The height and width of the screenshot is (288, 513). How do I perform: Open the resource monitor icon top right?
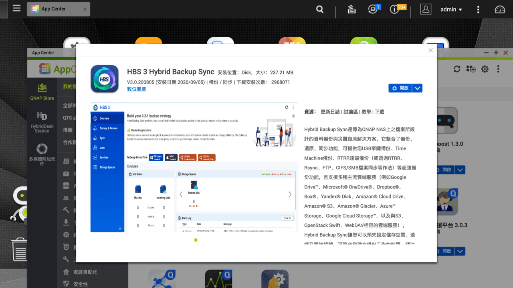click(x=500, y=9)
